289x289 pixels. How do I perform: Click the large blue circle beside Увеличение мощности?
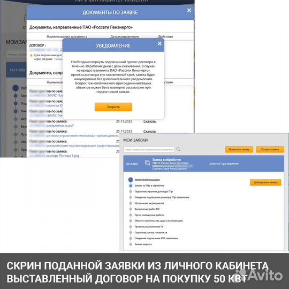click(x=131, y=180)
